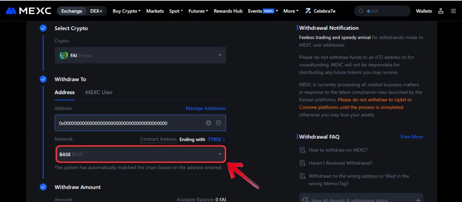Open the How to withdraw on MEXC FAQ
Image resolution: width=462 pixels, height=202 pixels.
tap(338, 150)
